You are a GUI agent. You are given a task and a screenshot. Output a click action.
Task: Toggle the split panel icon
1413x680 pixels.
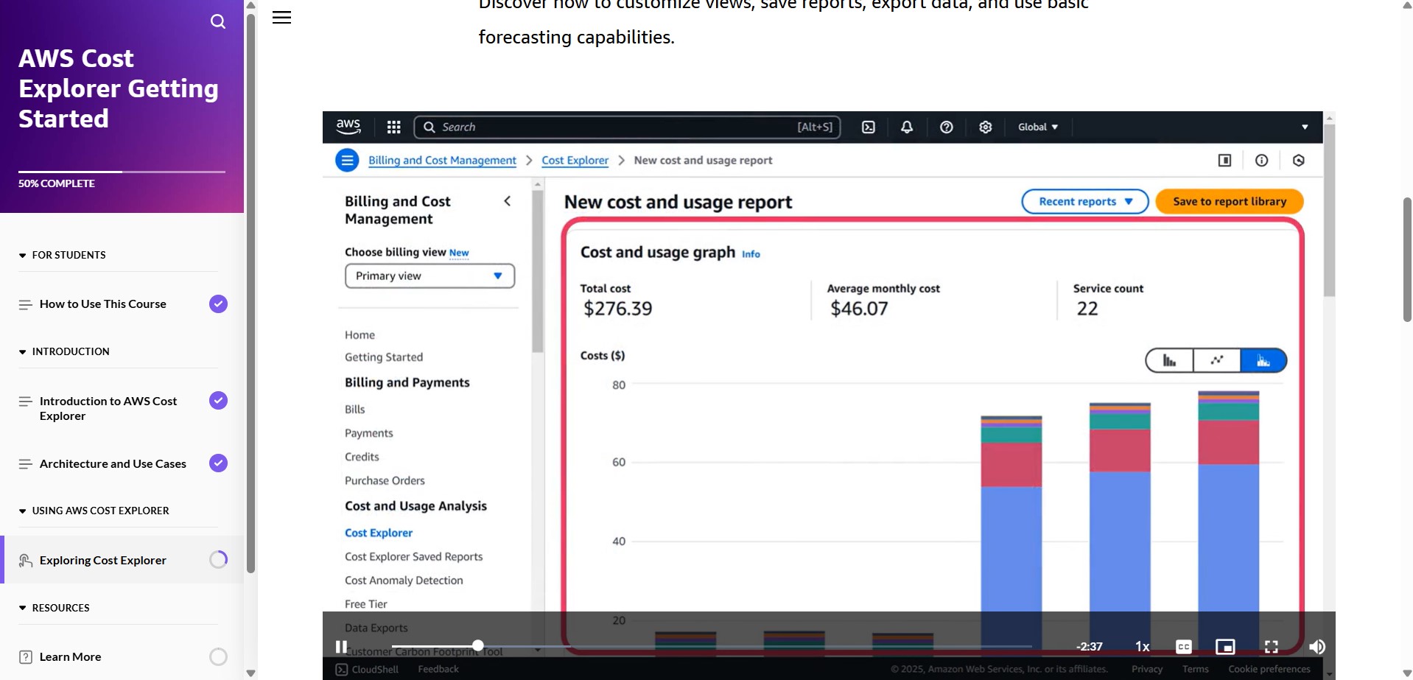[1224, 161]
